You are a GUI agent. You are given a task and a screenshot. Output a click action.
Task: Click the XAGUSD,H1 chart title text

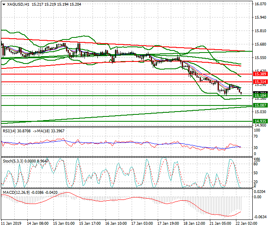(18, 4)
